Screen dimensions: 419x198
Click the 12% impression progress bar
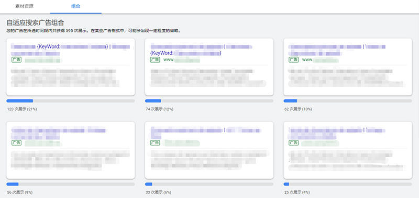(x=209, y=101)
